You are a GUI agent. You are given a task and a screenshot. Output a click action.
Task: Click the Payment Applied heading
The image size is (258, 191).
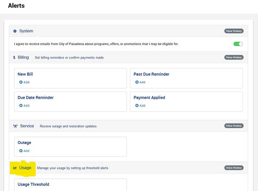coord(149,98)
